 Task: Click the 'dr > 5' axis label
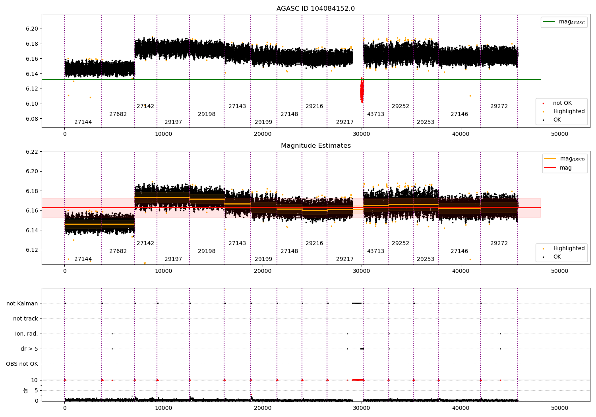(x=29, y=349)
